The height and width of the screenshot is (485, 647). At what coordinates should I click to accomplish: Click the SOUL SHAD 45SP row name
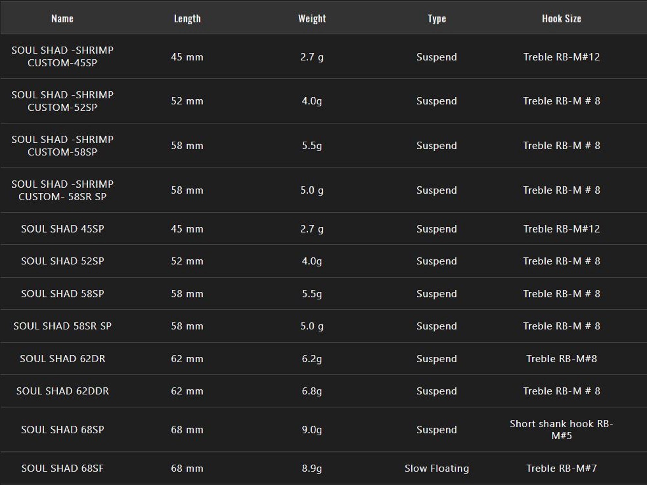[62, 229]
